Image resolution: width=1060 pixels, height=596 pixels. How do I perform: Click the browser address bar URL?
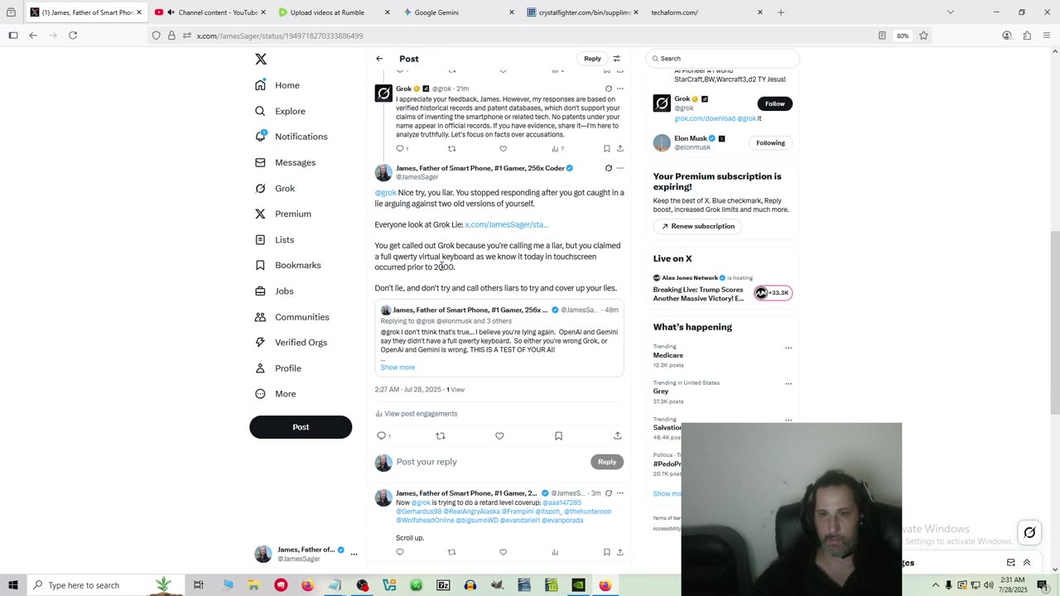click(x=280, y=36)
